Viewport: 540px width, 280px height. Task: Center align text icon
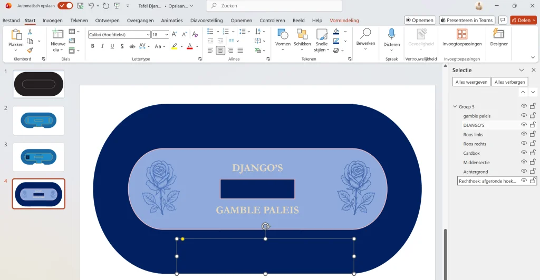tap(220, 51)
